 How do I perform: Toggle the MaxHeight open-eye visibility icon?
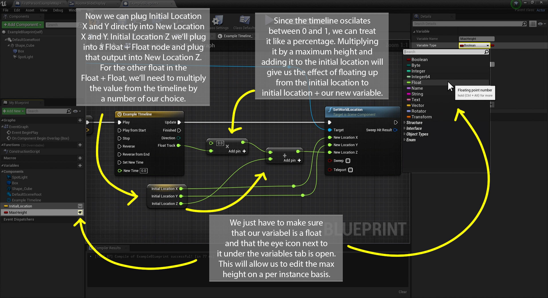click(80, 213)
